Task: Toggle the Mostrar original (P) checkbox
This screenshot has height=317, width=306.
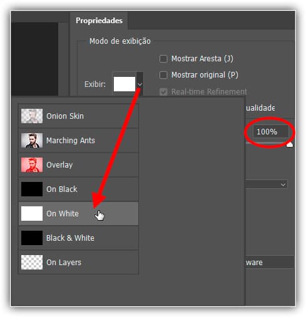Action: pyautogui.click(x=163, y=75)
